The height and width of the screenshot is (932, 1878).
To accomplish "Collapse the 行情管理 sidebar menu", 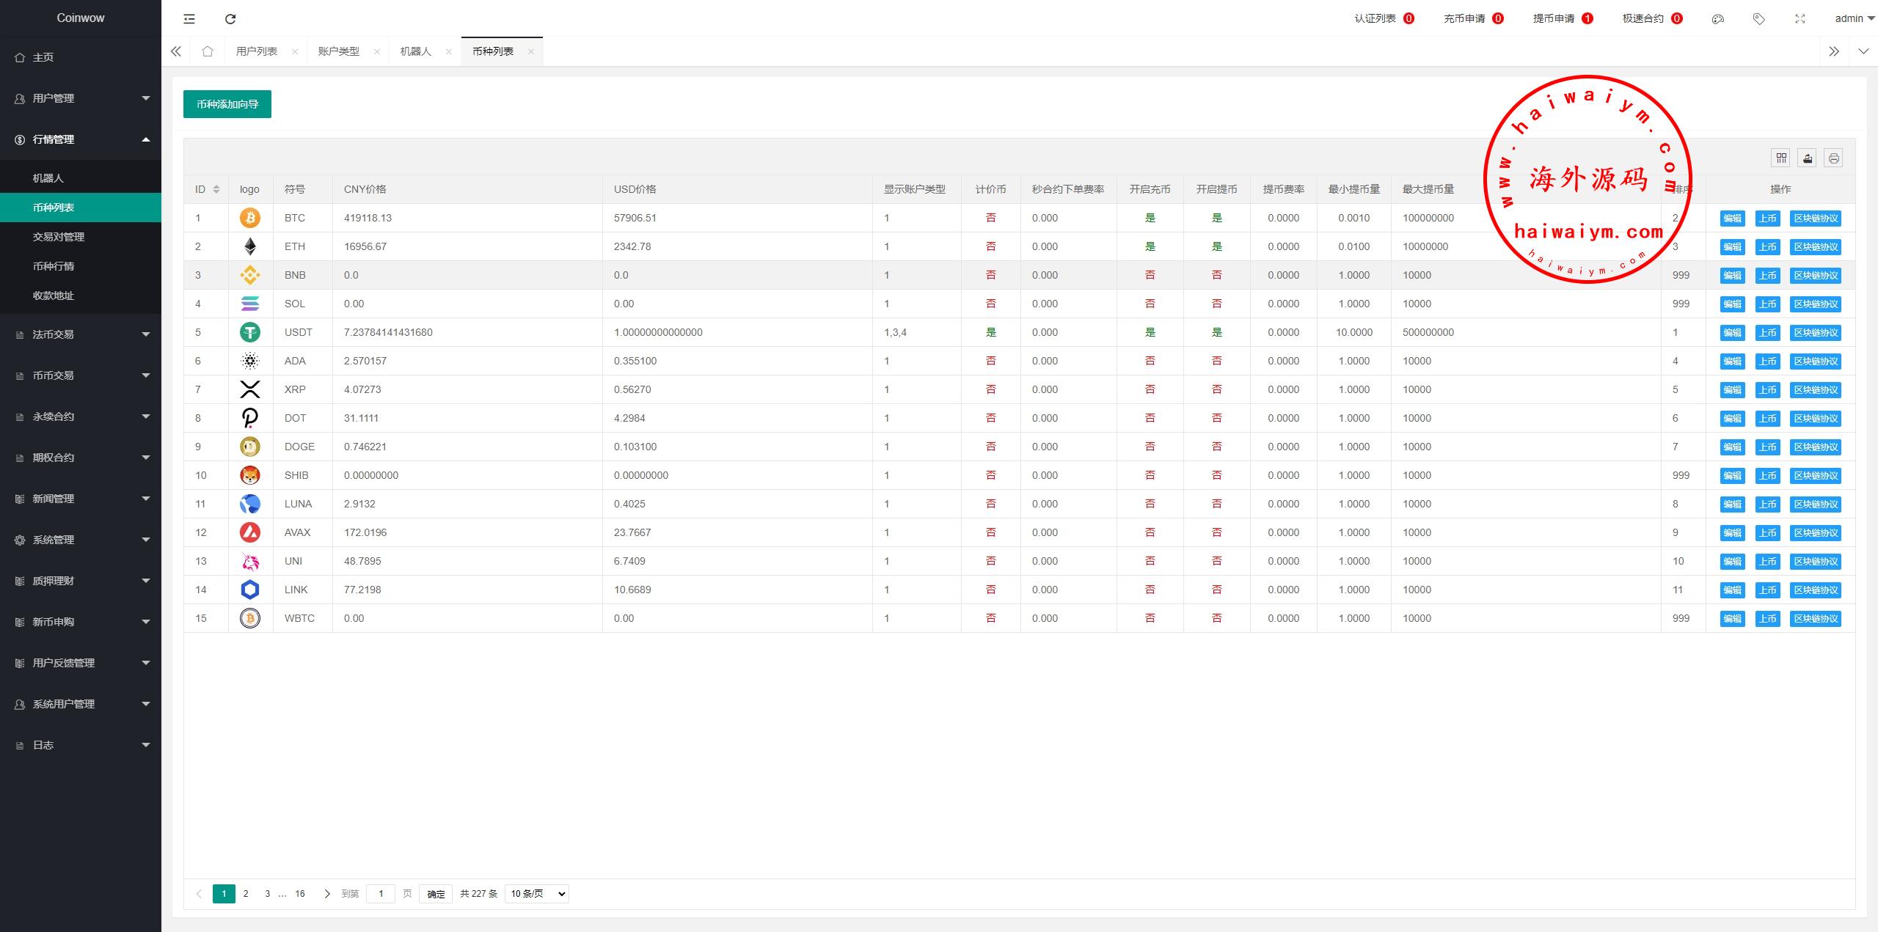I will pyautogui.click(x=81, y=139).
